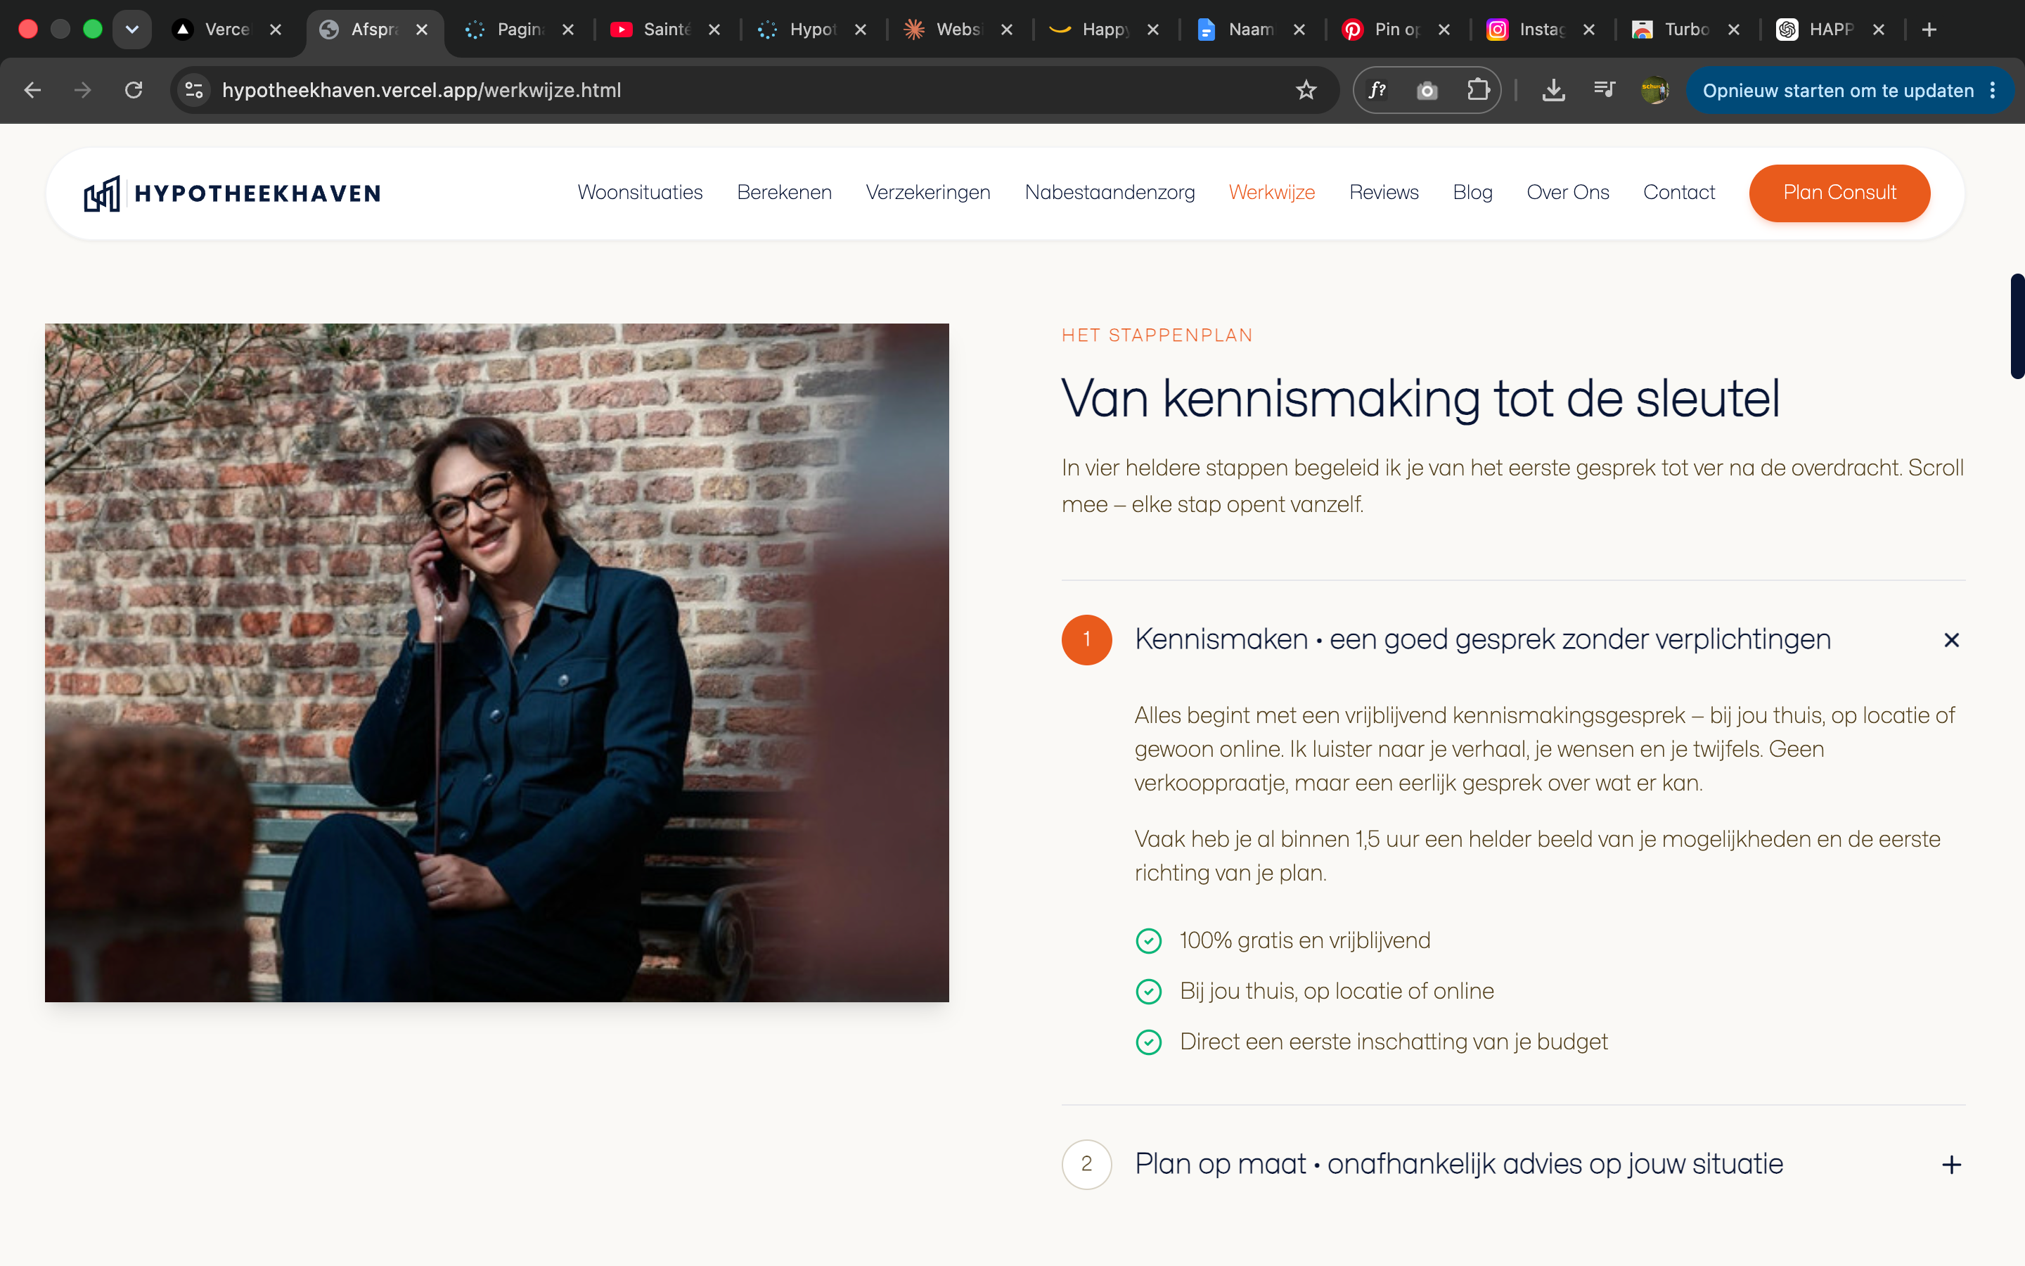Collapse step 1 with the X icon
The image size is (2025, 1266).
(1951, 640)
